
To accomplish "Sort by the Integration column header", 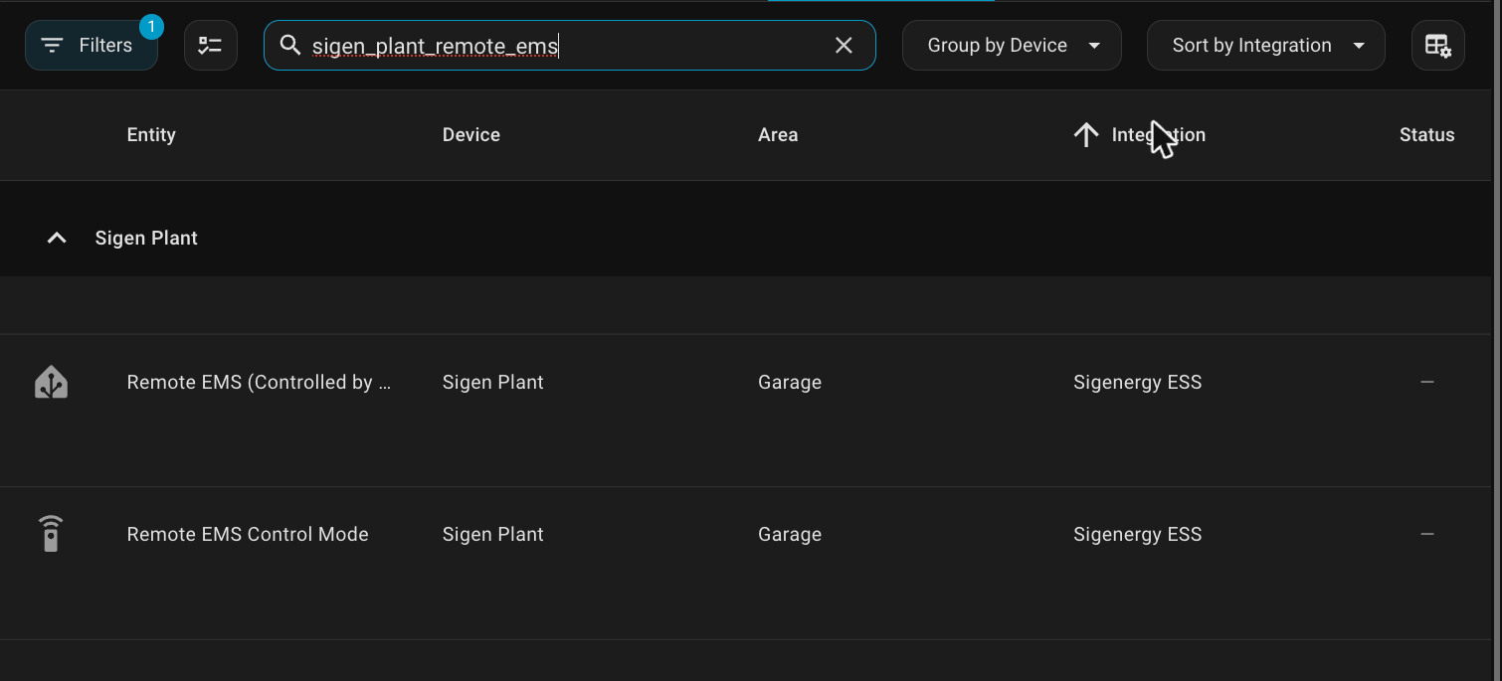I will [x=1159, y=135].
